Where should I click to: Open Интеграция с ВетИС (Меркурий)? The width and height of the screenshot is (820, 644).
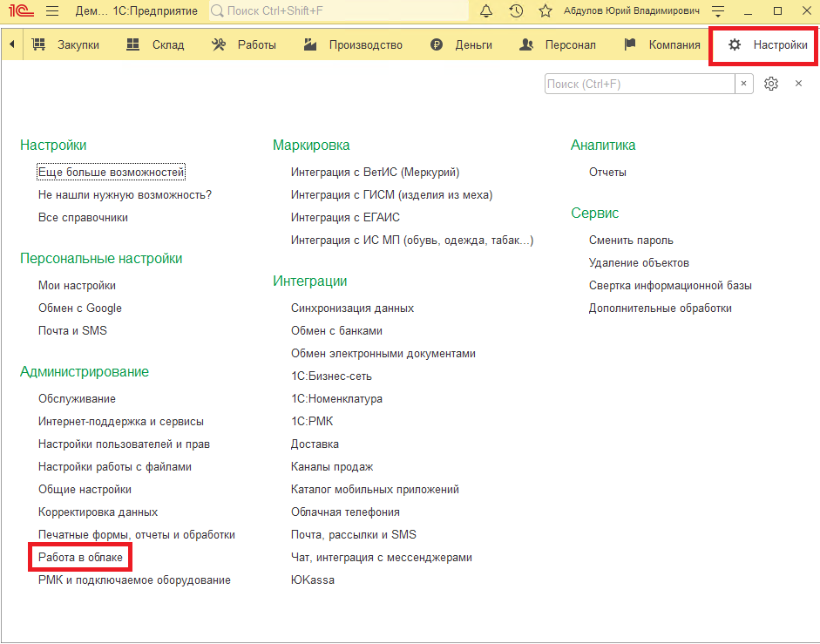click(375, 173)
